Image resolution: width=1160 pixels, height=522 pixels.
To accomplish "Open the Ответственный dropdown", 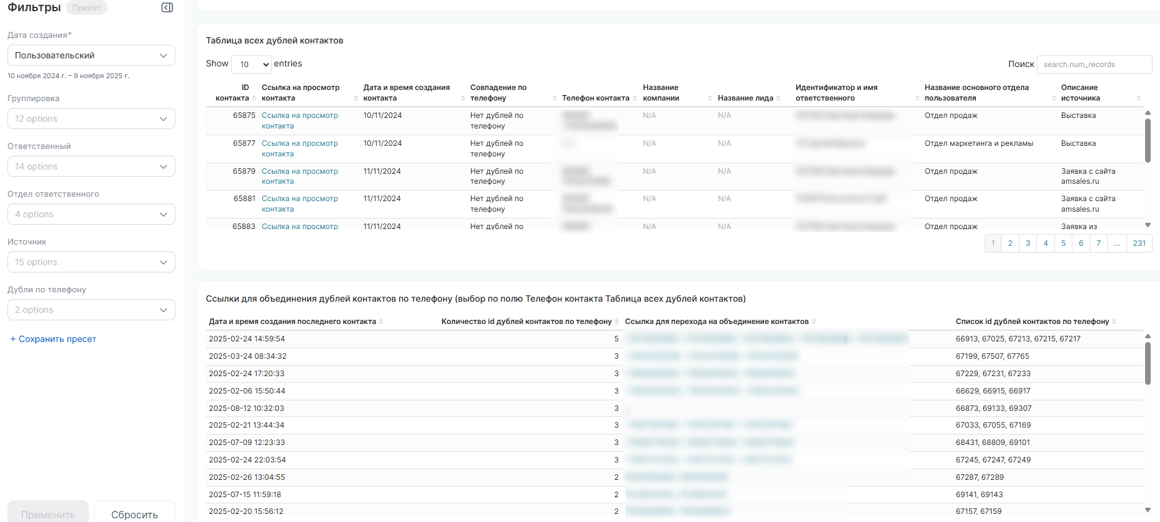I will [x=91, y=166].
